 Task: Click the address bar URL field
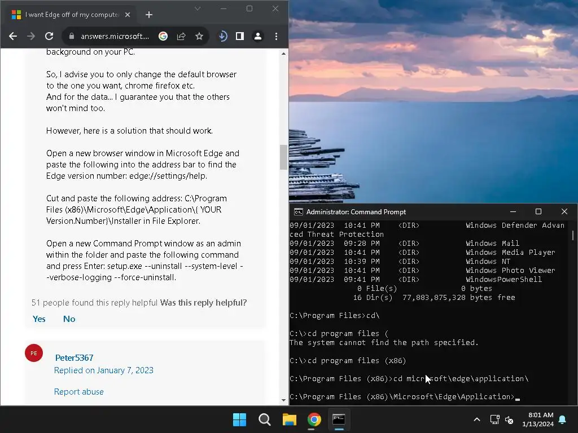(x=115, y=36)
